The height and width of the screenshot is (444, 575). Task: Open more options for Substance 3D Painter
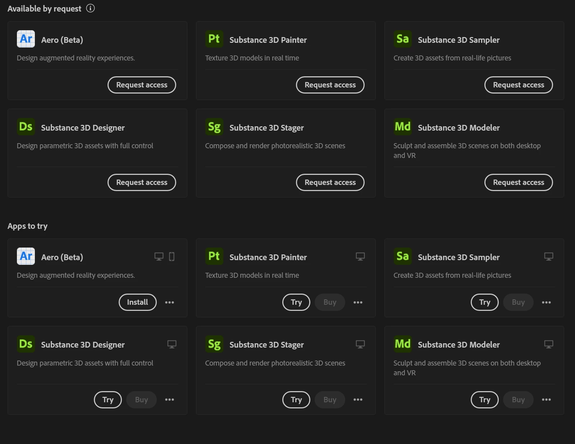click(358, 302)
